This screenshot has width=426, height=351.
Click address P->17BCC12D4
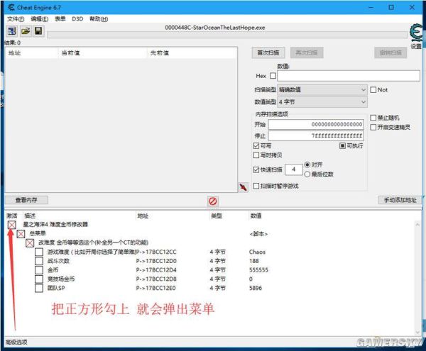[156, 270]
